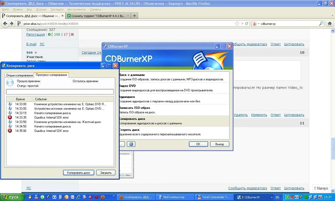335x201 pixels.
Task: Click the E-mail link
Action: pyautogui.click(x=31, y=44)
